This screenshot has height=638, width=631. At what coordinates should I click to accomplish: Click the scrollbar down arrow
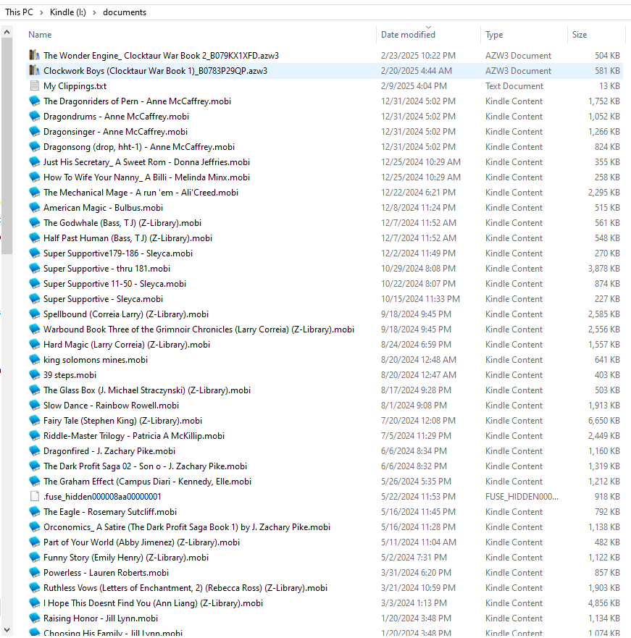point(7,630)
